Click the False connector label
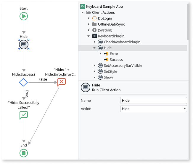Image resolution: width=193 pixels, height=164 pixels. tap(43, 79)
